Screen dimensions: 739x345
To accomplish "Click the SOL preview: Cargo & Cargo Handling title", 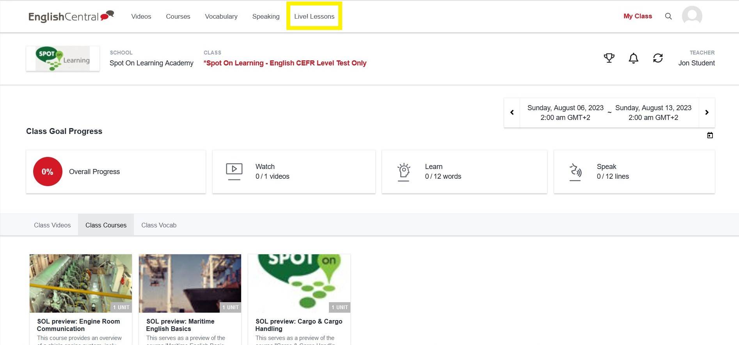I will [x=299, y=325].
